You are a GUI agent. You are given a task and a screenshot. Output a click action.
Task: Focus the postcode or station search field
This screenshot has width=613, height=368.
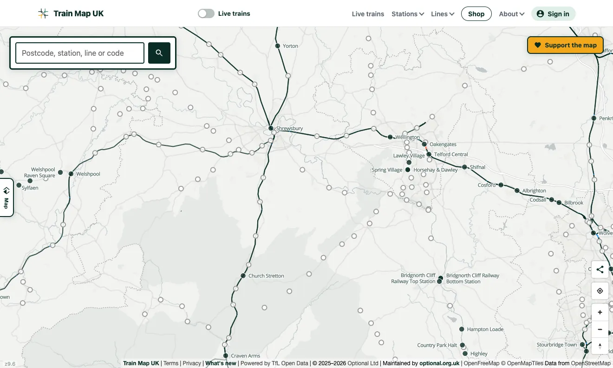(x=80, y=53)
